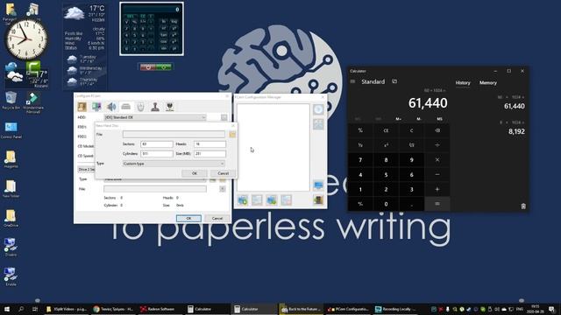Switch to the Sound speaker tab

(111, 107)
